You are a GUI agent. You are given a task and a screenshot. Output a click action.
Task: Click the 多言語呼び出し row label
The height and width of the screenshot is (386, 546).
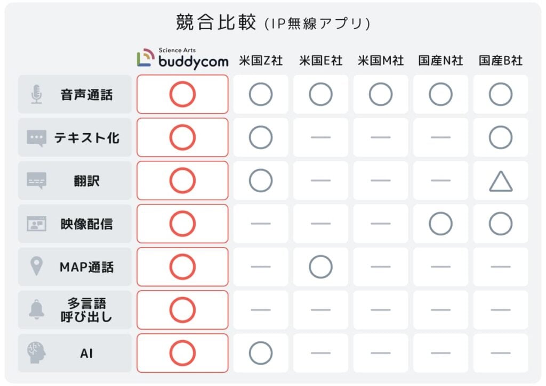point(86,310)
